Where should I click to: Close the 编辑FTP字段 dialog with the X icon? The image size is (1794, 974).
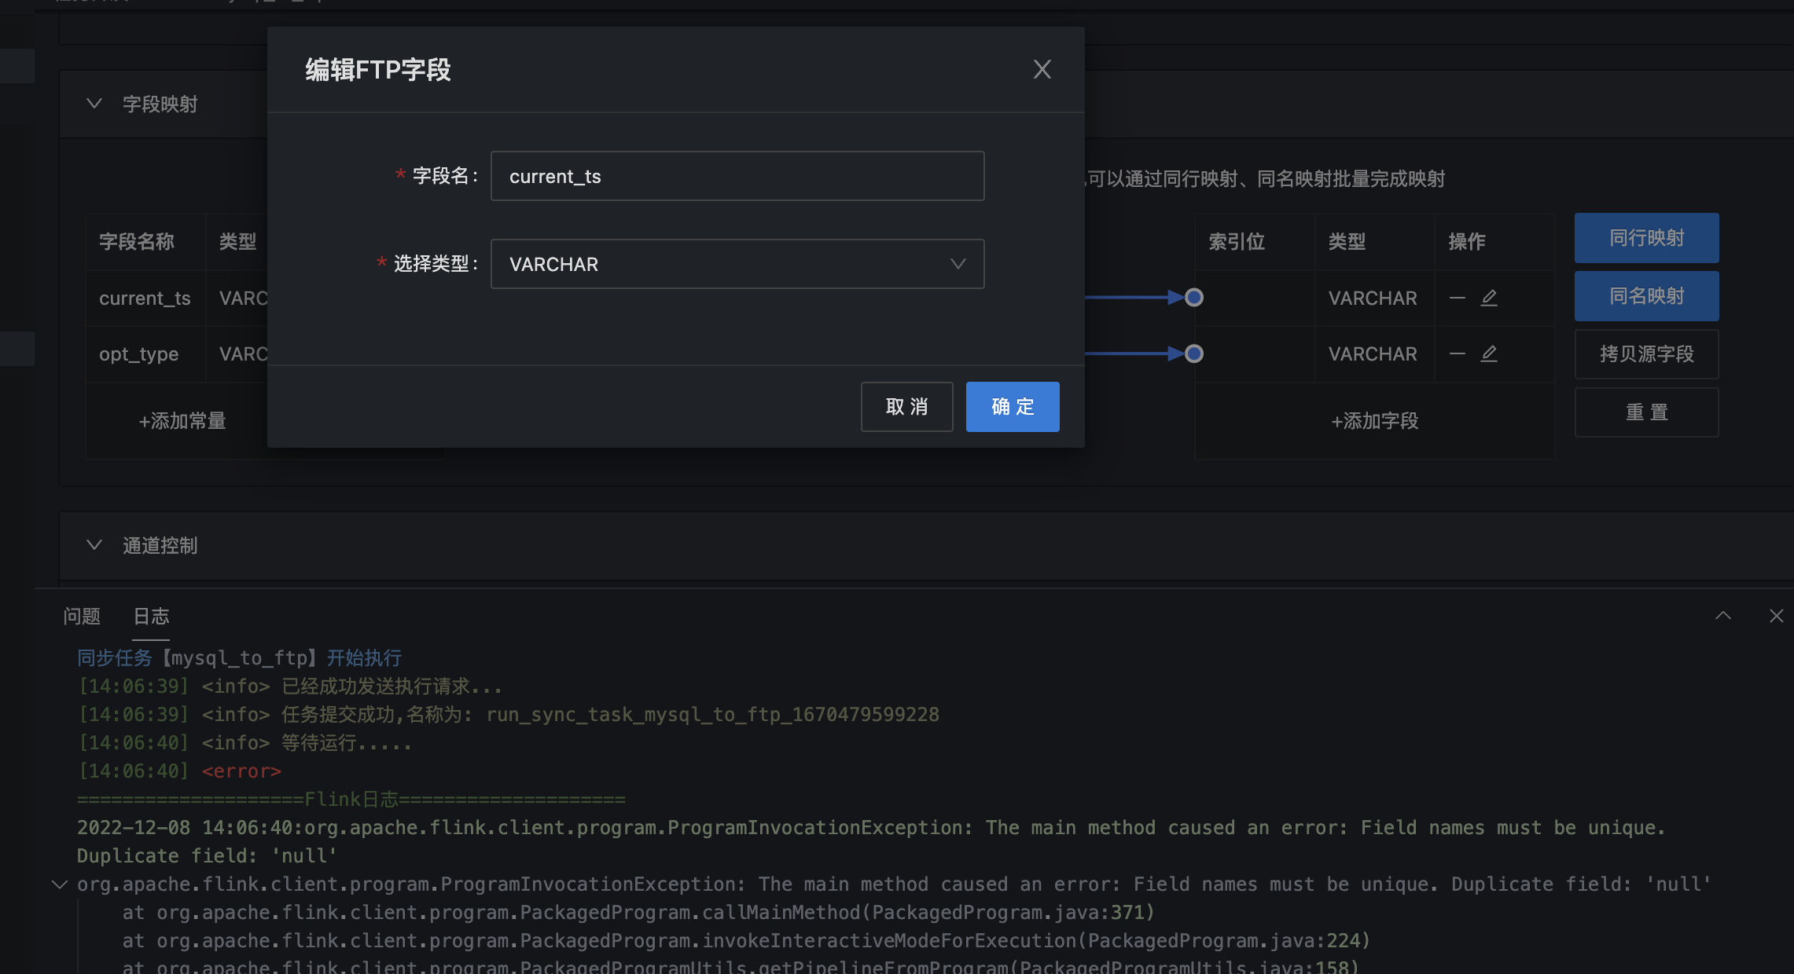1042,69
